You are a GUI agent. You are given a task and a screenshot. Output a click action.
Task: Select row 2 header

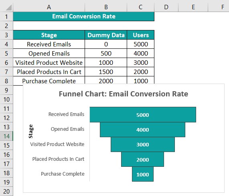(6, 26)
